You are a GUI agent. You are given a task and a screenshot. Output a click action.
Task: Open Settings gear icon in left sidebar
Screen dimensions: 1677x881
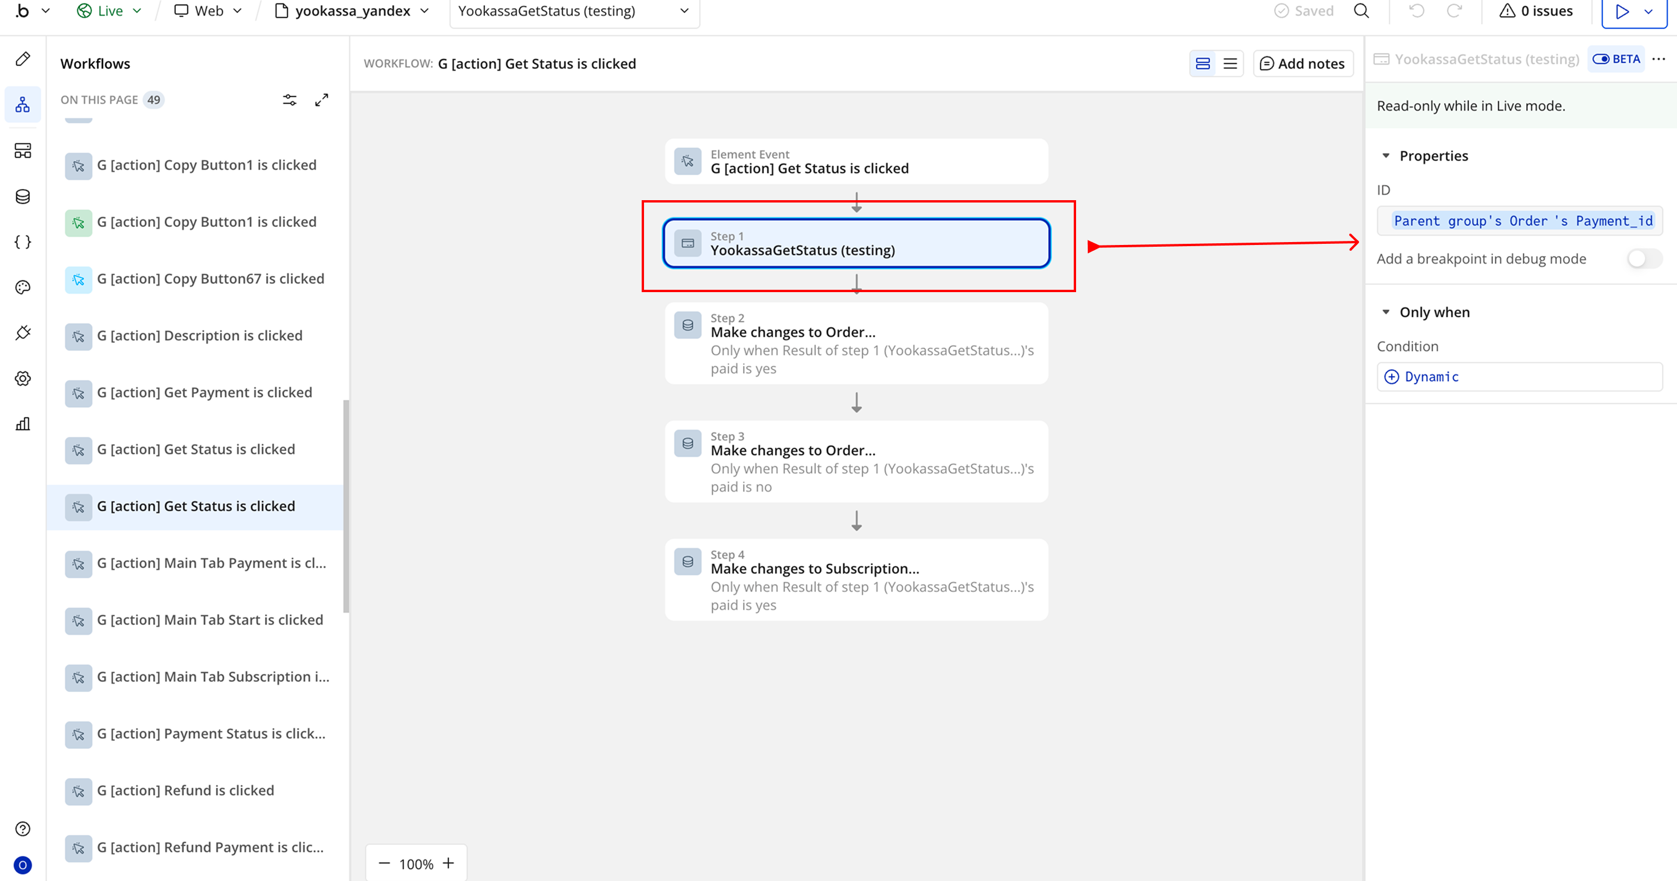click(x=23, y=379)
